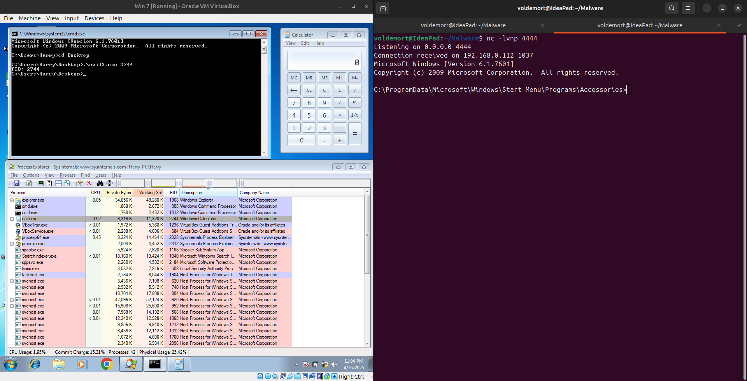Select the lsass.exe process row
Viewport: 747px width, 381px height.
click(150, 269)
